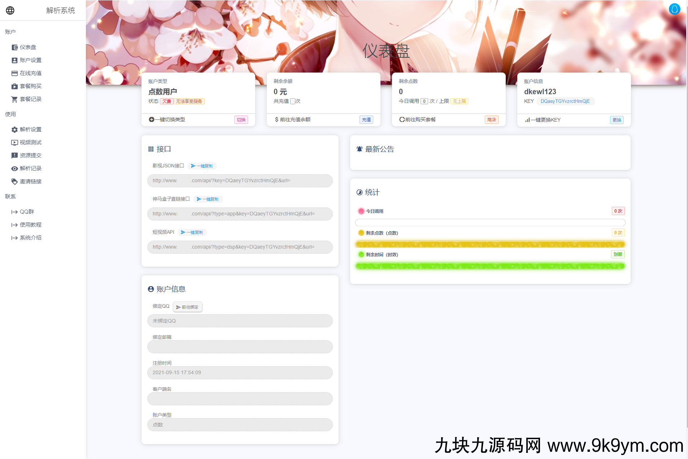
Task: Open the notification bell at top right
Action: (x=675, y=9)
